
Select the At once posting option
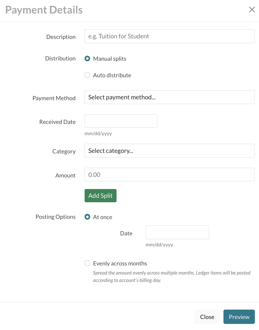(87, 217)
